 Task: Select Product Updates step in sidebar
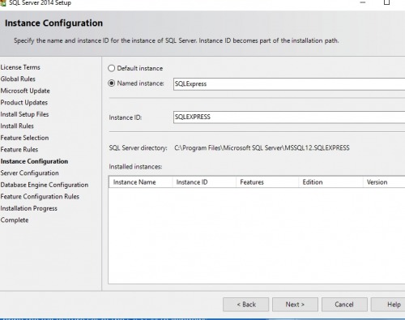[24, 103]
